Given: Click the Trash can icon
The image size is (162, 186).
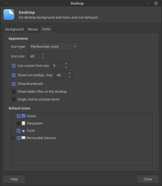Looking at the screenshot, I should point(23,130).
